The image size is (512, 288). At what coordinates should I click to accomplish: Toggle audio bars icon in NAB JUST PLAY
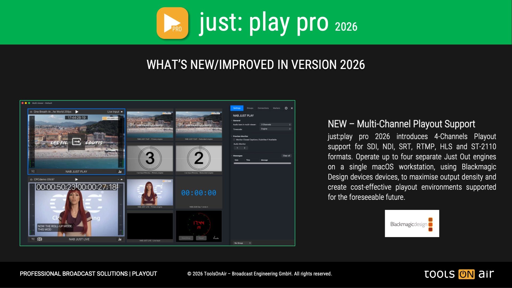click(120, 171)
